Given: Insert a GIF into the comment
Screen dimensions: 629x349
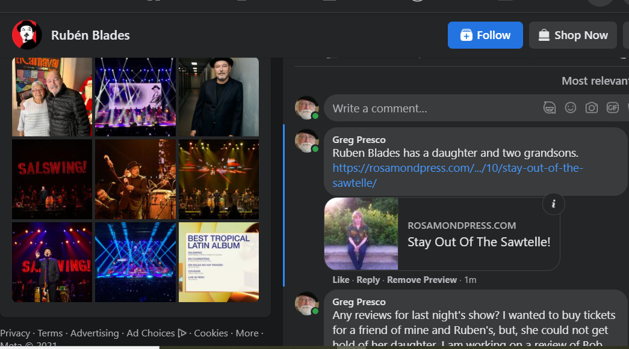Looking at the screenshot, I should 613,108.
